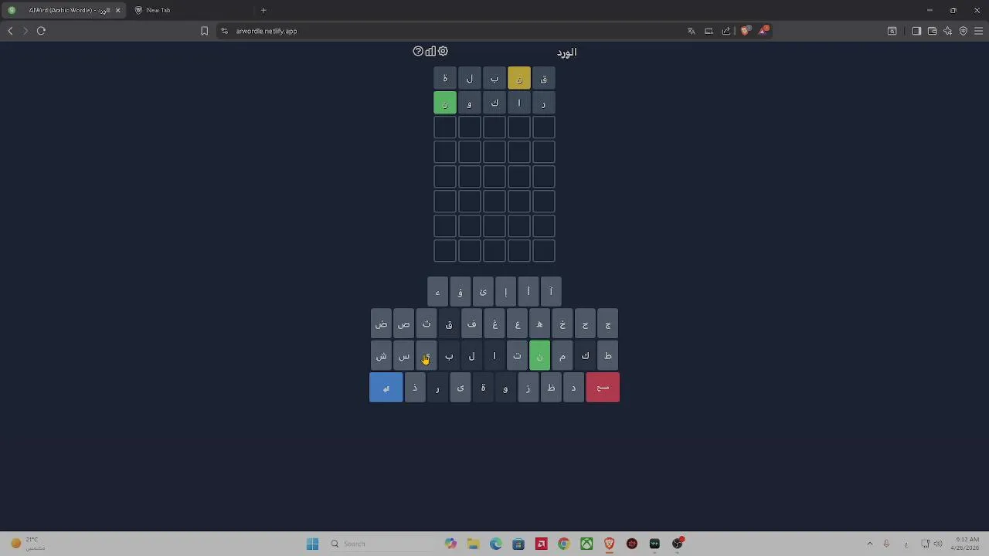Open File Explorer from taskbar

(473, 544)
